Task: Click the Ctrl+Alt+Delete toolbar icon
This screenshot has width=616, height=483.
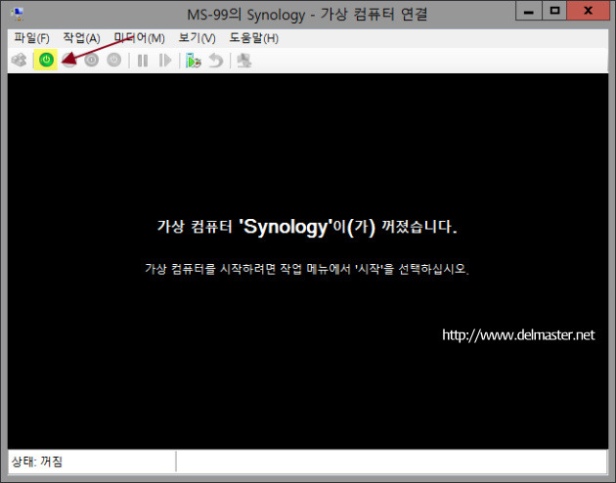Action: [x=19, y=60]
